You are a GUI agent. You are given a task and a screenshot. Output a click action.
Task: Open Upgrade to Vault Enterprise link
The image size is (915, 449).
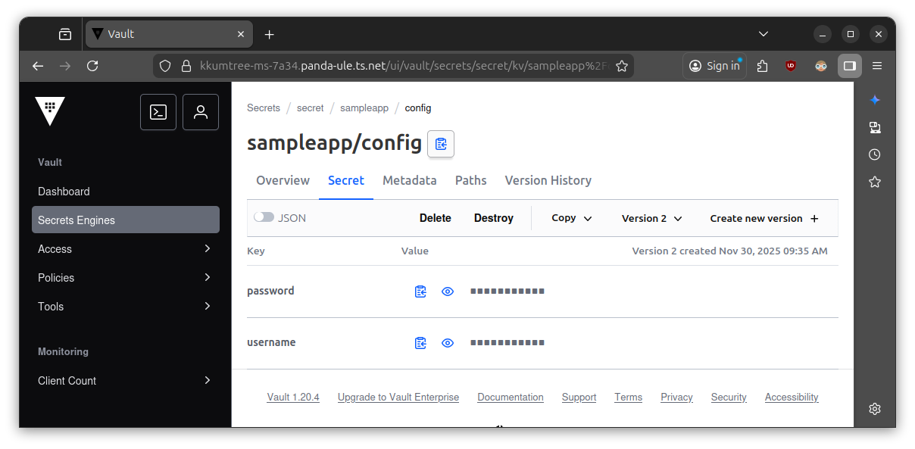[398, 398]
